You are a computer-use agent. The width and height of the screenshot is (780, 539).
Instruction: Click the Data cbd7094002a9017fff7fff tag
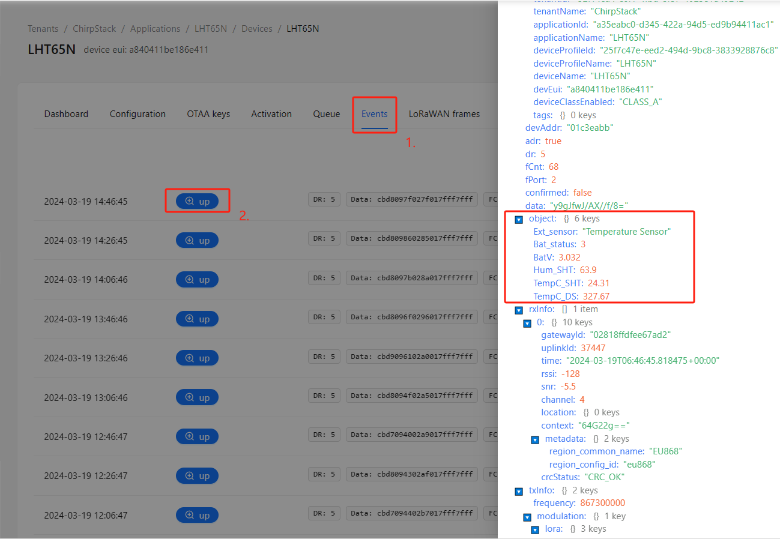pos(412,435)
